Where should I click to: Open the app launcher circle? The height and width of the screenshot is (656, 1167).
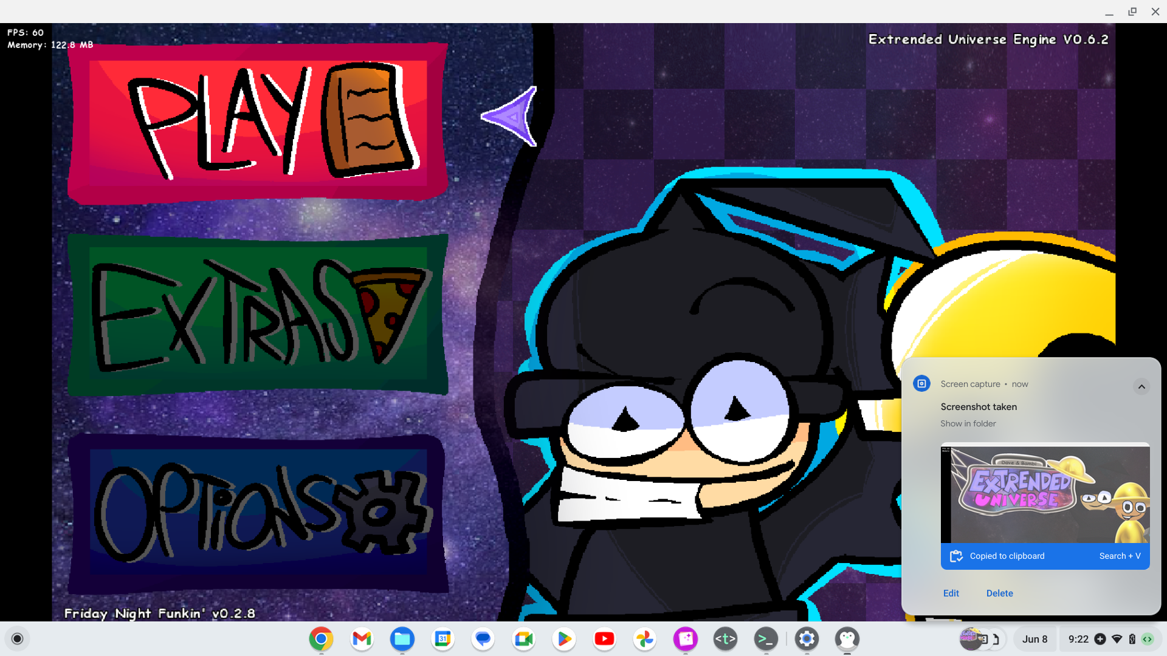point(18,638)
